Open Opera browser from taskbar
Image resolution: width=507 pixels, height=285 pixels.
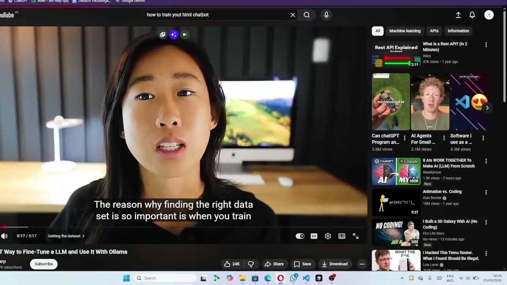(x=280, y=278)
